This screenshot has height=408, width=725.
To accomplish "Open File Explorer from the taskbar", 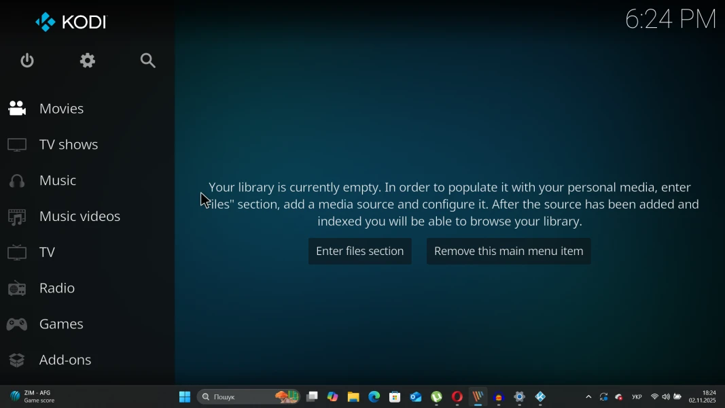I will point(353,397).
